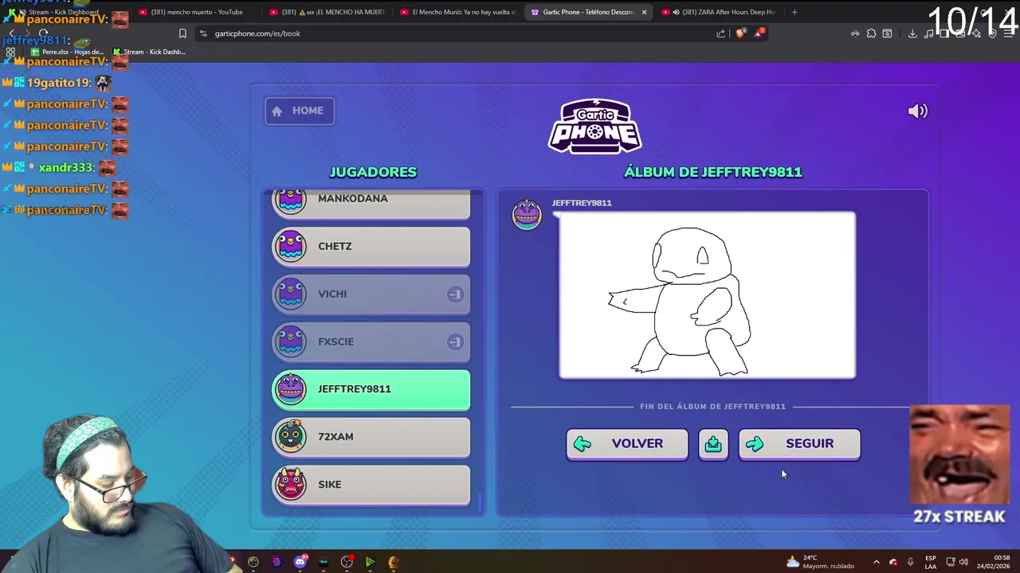Open 'Perre.xlsx' bookmark
This screenshot has width=1020, height=573.
[x=68, y=52]
